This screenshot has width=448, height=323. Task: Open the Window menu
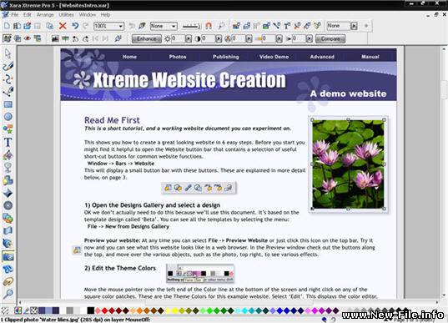point(88,14)
